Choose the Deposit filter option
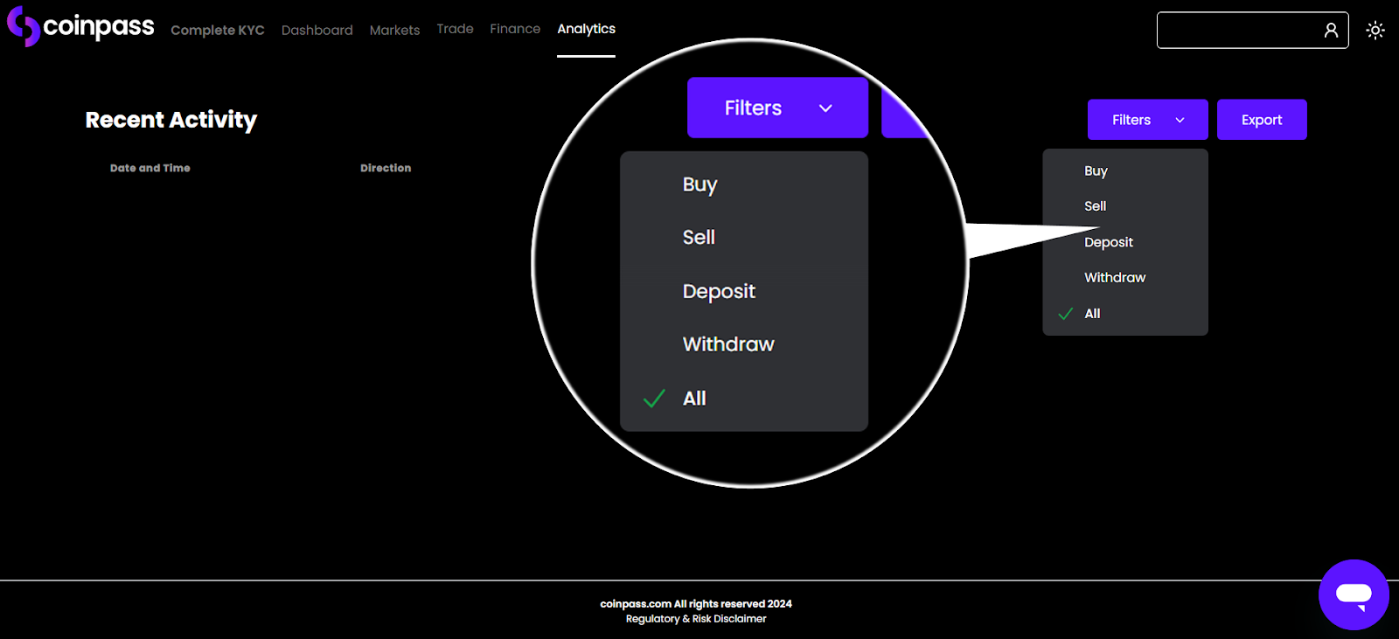Viewport: 1399px width, 639px height. (x=1108, y=242)
